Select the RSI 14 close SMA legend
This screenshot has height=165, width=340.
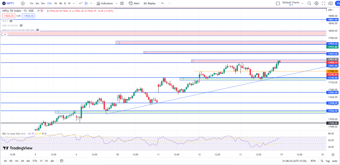pos(14,134)
